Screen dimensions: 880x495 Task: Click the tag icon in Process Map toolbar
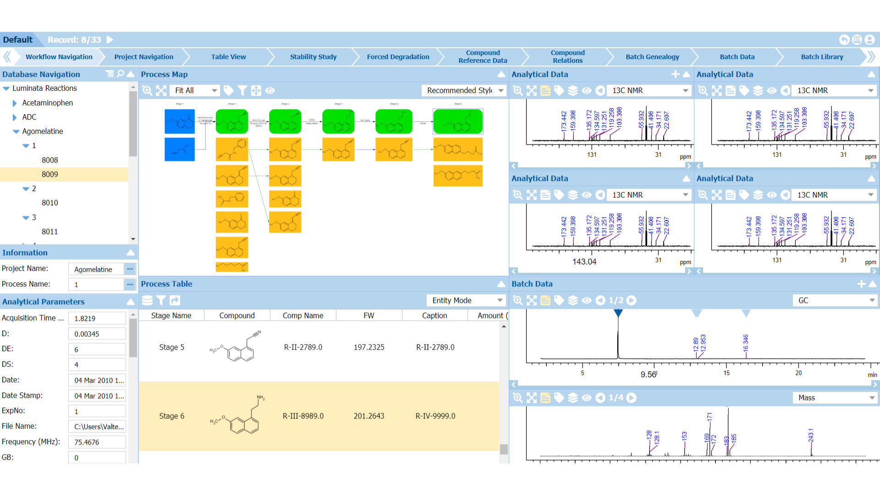228,91
